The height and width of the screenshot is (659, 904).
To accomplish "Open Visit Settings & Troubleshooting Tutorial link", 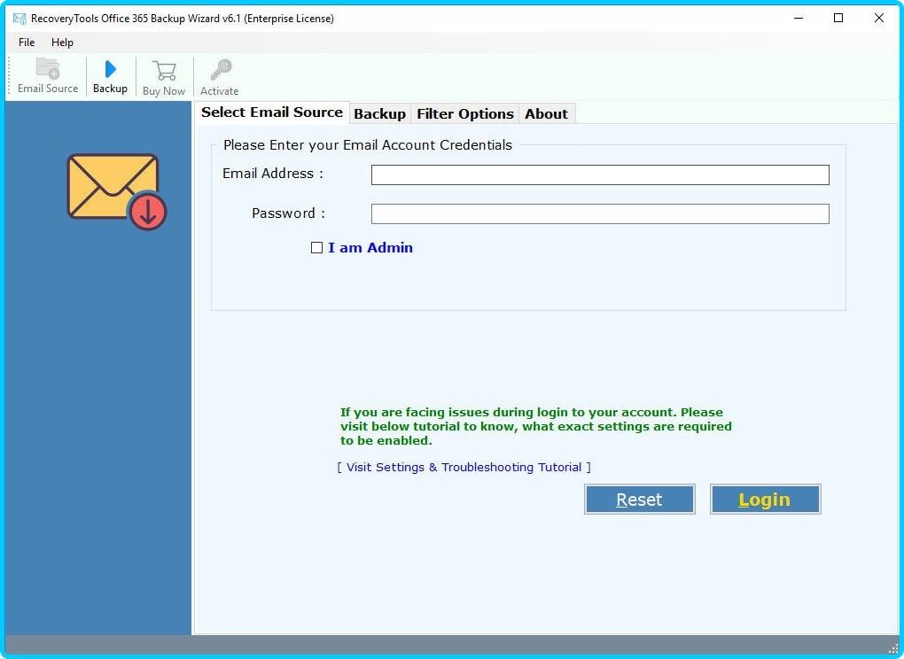I will pyautogui.click(x=464, y=467).
